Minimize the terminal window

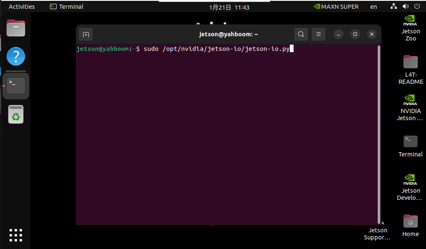point(339,34)
